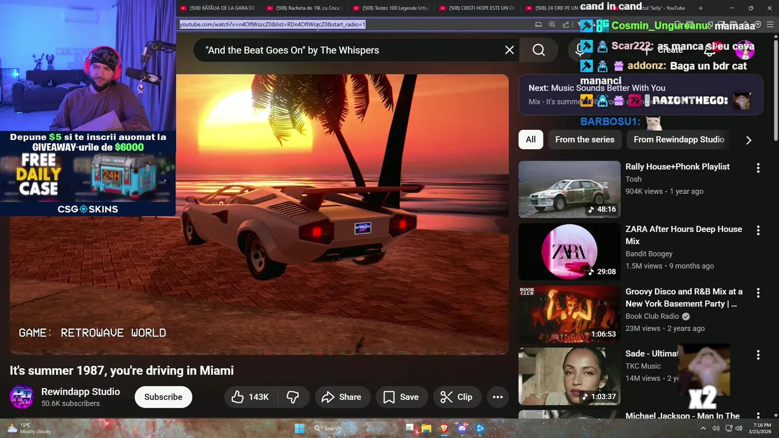The width and height of the screenshot is (779, 438).
Task: Click the YouTube search magnifier button
Action: click(539, 50)
